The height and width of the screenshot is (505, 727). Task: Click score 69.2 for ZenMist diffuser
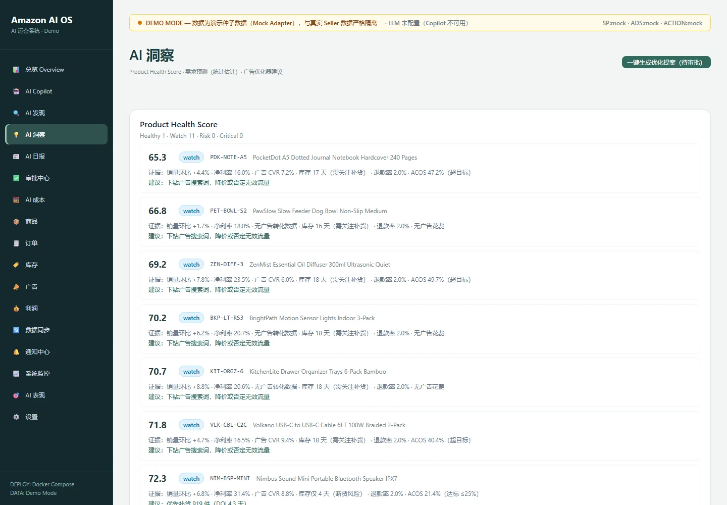tap(158, 265)
